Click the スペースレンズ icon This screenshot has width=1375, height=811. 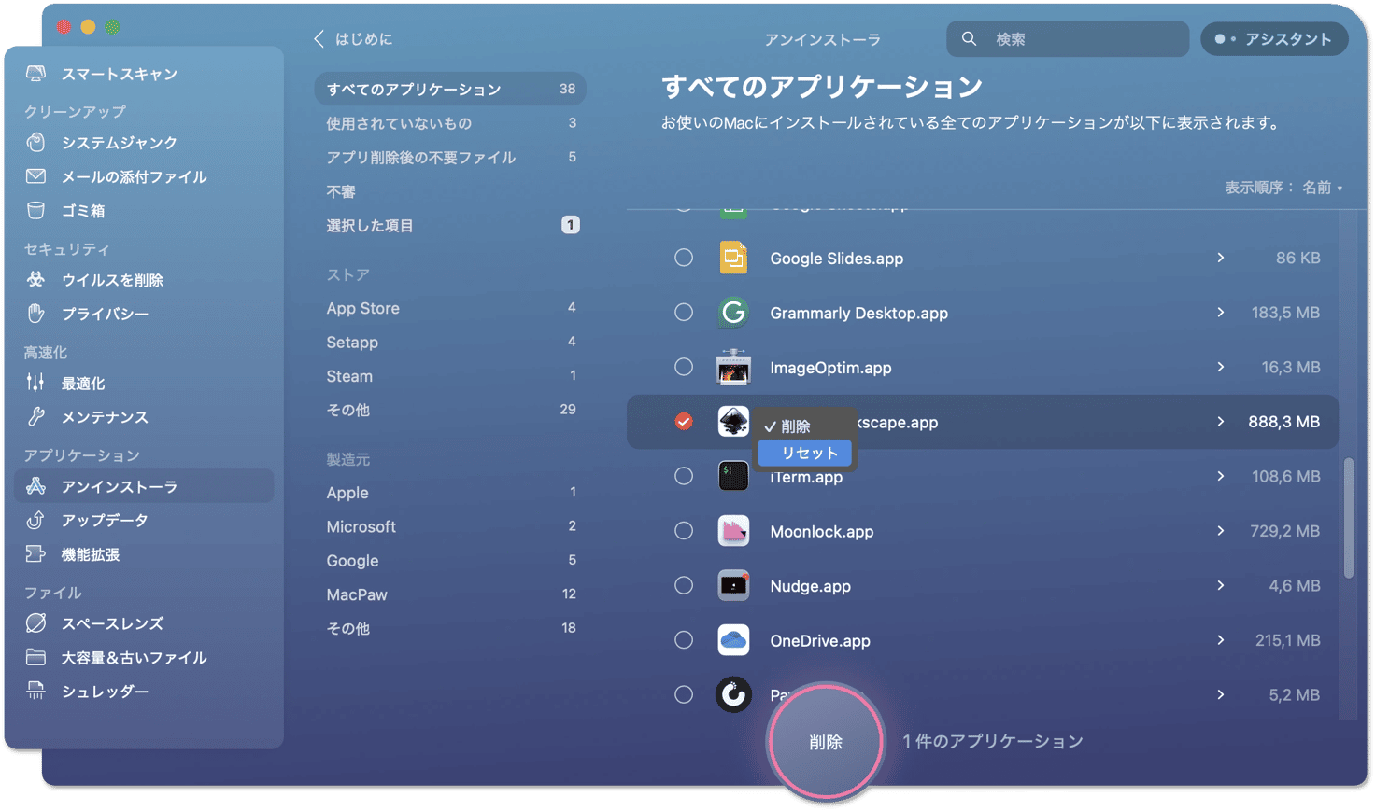coord(35,623)
